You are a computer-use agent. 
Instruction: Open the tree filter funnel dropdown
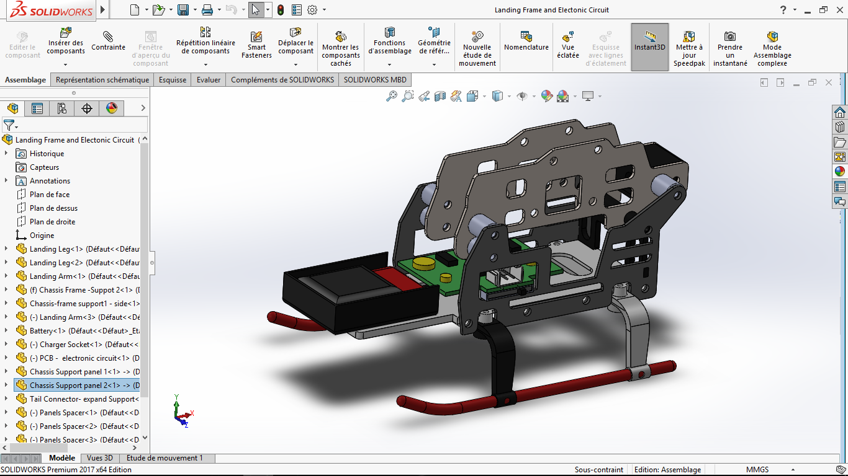[x=11, y=126]
